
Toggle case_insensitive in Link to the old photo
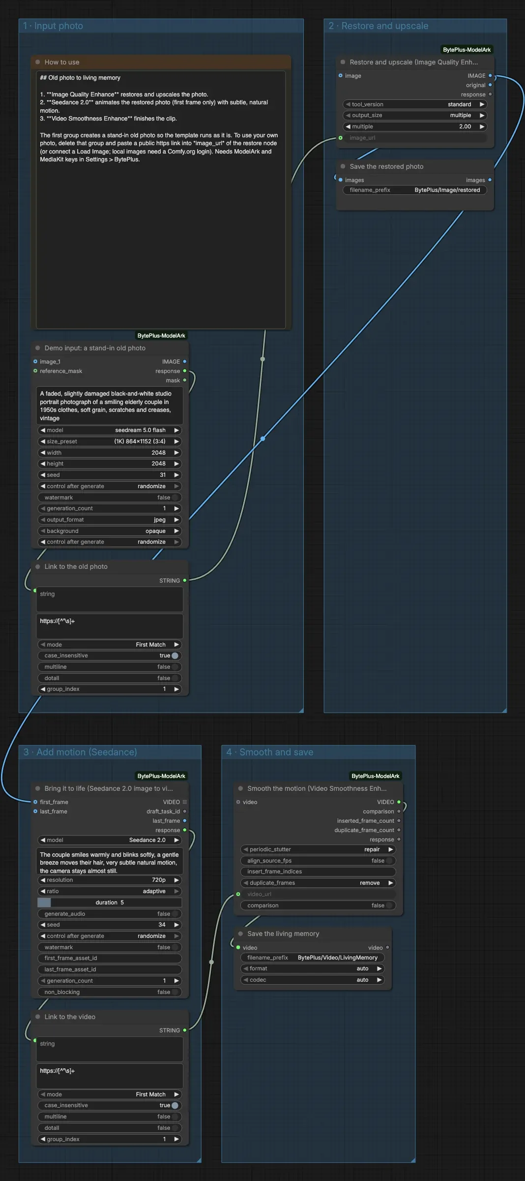click(110, 655)
